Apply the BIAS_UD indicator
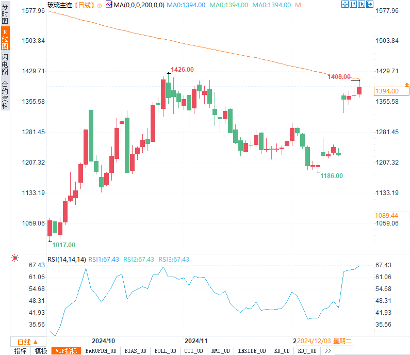 point(135,351)
